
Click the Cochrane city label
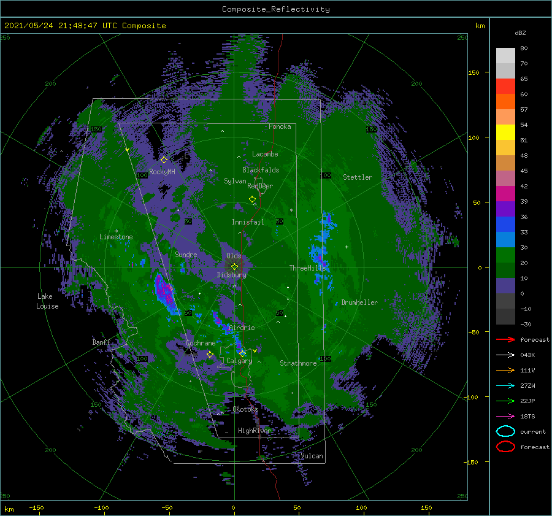point(201,343)
